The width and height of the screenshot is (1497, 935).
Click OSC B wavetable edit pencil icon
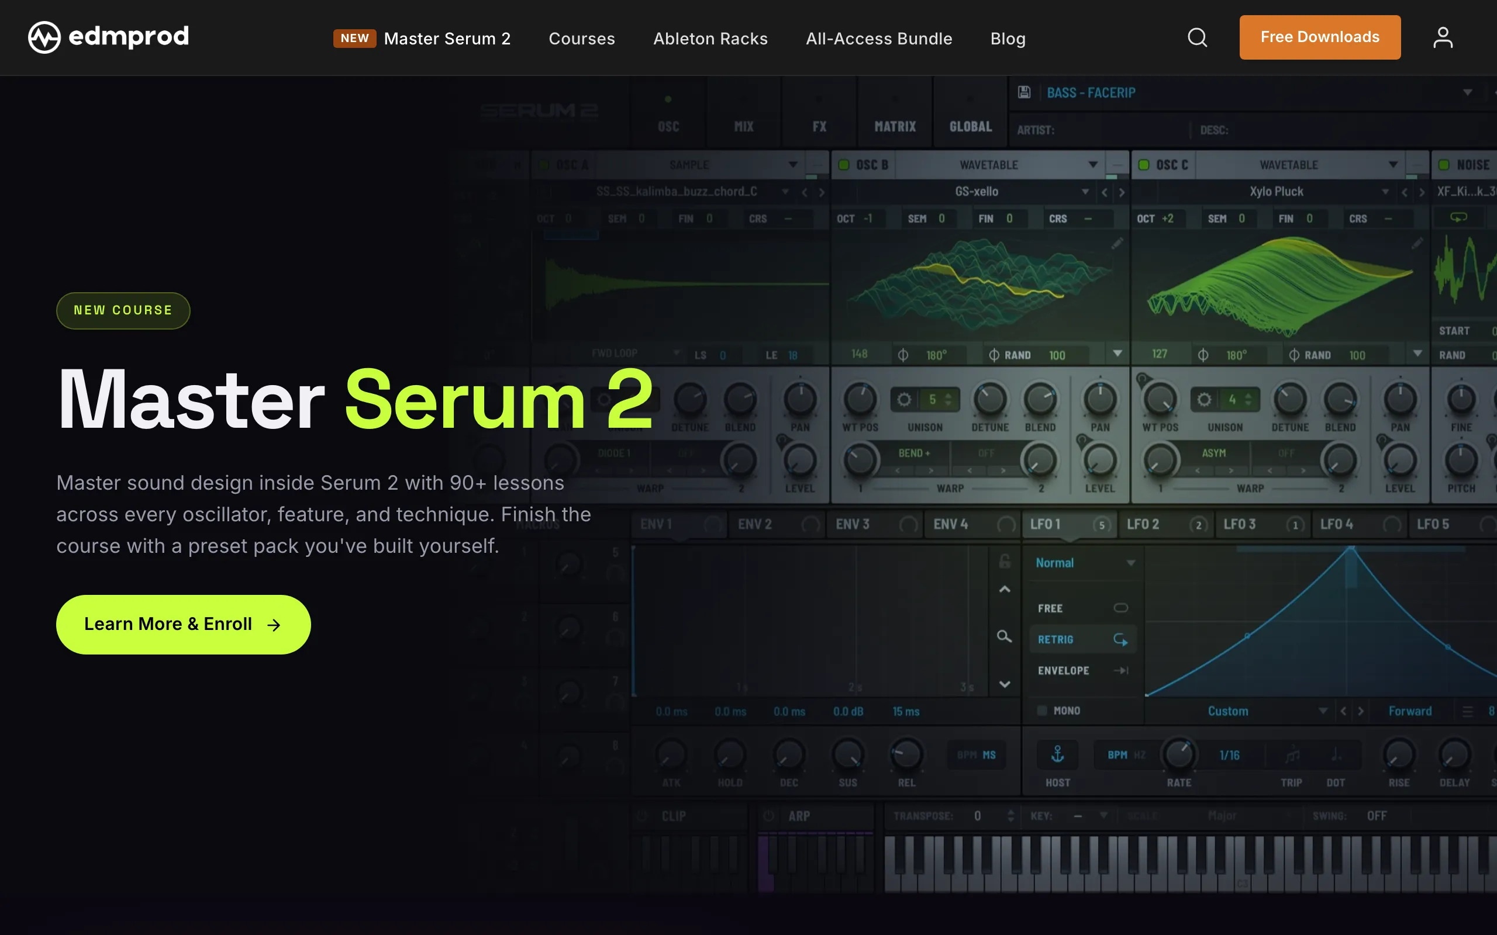pyautogui.click(x=1116, y=244)
